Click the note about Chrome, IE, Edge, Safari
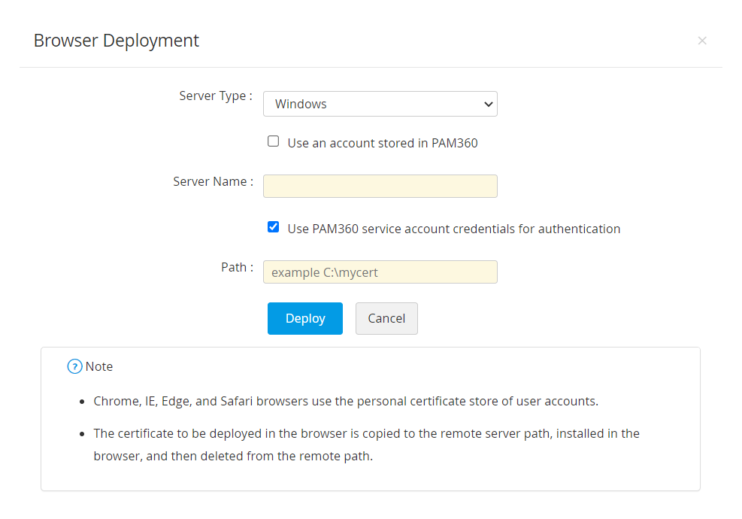Viewport: 742px width, 519px height. coord(346,401)
